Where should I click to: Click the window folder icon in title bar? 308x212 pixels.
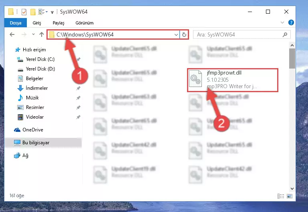(x=11, y=12)
